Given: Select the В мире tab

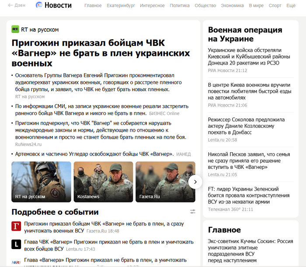Looking at the screenshot, I should 256,6.
